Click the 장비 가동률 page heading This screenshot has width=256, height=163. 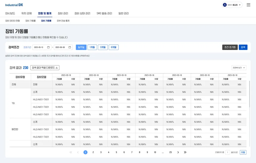point(17,31)
